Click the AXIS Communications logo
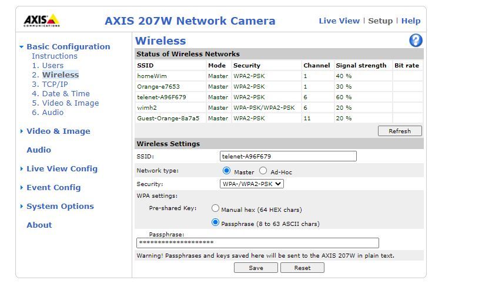 41,21
